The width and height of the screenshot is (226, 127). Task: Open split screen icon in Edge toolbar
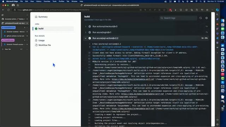(186, 10)
